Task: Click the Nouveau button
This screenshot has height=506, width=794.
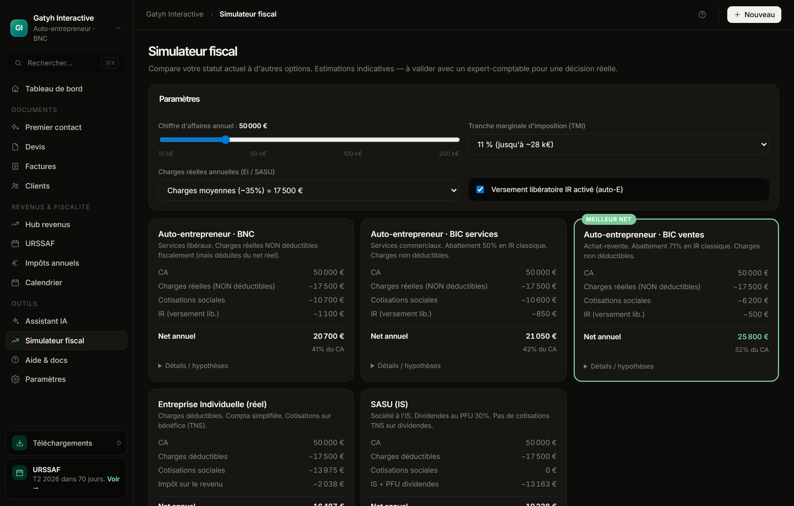Action: point(754,14)
